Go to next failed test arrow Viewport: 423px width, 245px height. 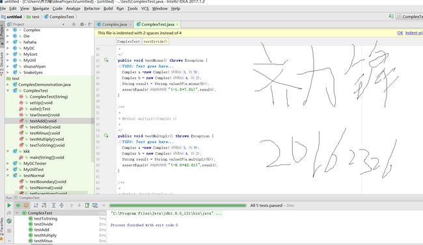click(x=79, y=205)
